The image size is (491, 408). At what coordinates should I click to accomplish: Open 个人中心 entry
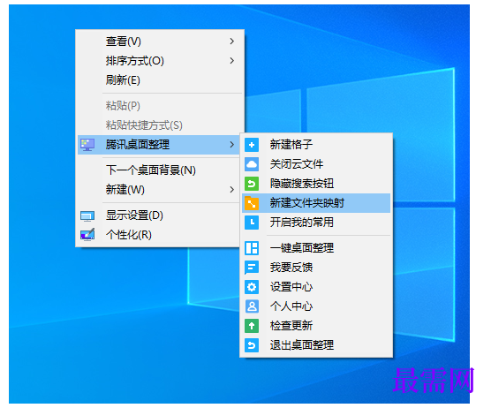click(316, 306)
